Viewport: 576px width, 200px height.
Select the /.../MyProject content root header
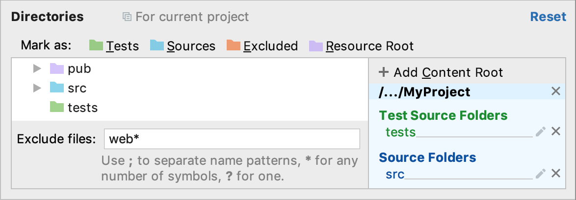[x=425, y=91]
